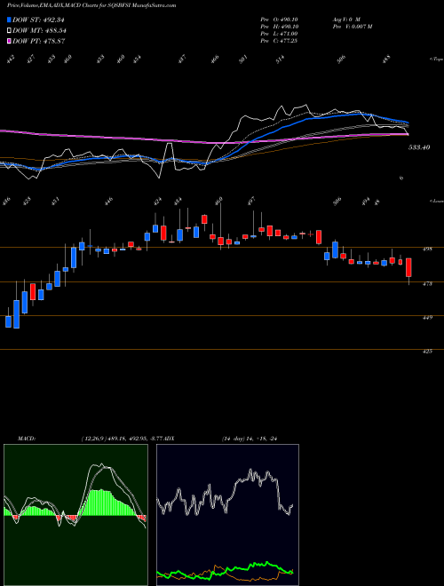
Task: Click the 533.40 label beside EMA chart
Action: [419, 147]
